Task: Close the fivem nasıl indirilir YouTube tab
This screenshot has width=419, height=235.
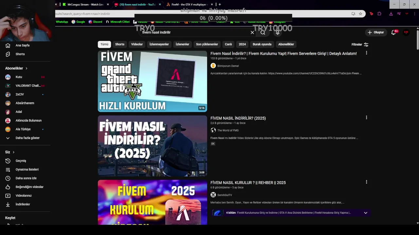Action: click(160, 5)
